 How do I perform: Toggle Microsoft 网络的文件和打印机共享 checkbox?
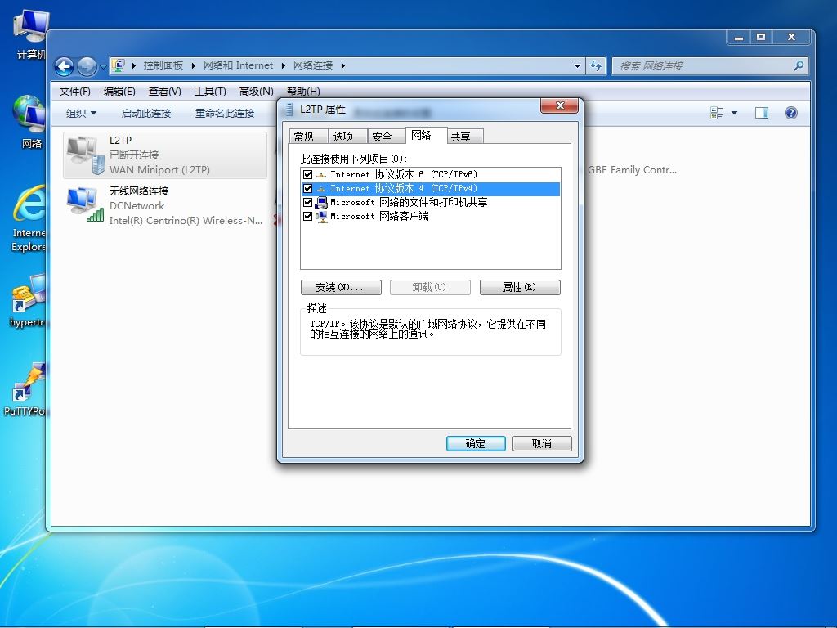pyautogui.click(x=307, y=203)
